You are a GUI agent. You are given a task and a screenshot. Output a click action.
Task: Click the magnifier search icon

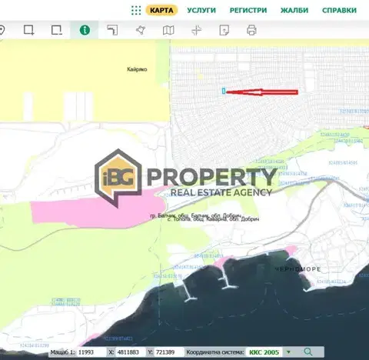[308, 352]
